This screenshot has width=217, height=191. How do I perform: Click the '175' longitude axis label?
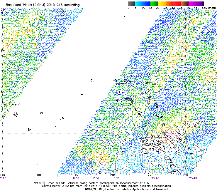click(185, 175)
